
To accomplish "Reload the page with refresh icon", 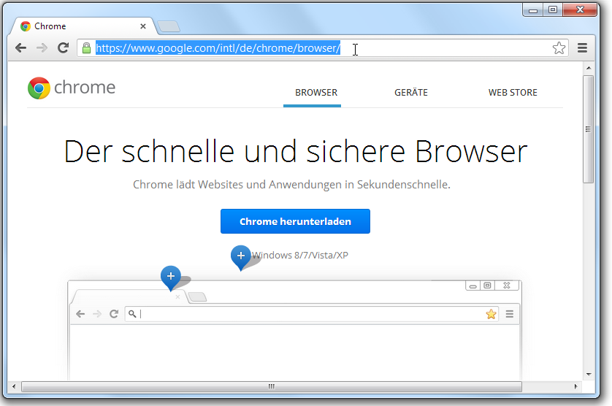I will coord(64,47).
